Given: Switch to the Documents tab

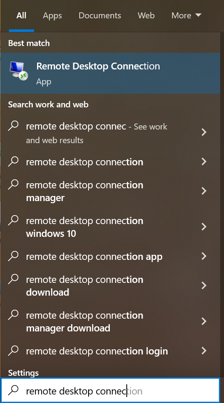Looking at the screenshot, I should [100, 15].
